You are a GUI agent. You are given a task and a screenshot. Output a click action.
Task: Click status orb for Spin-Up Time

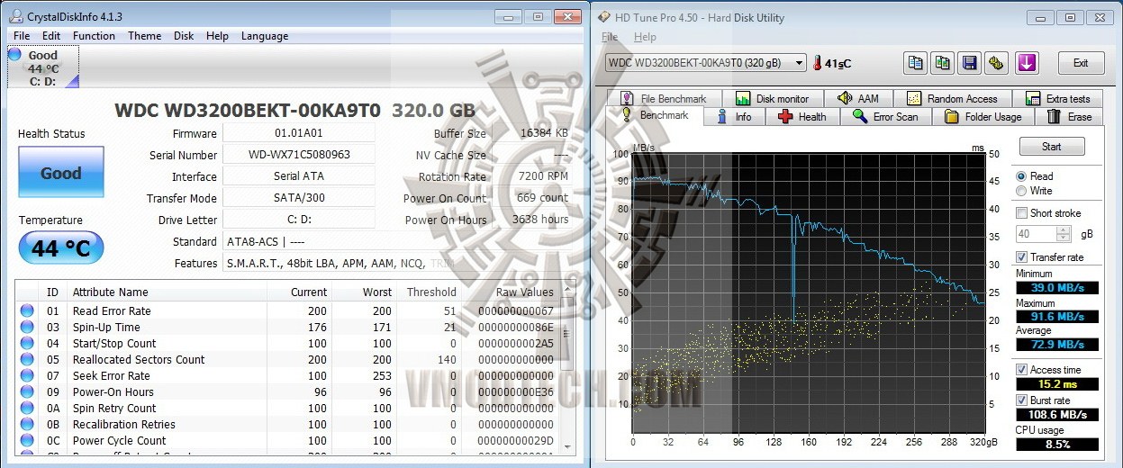[x=27, y=327]
